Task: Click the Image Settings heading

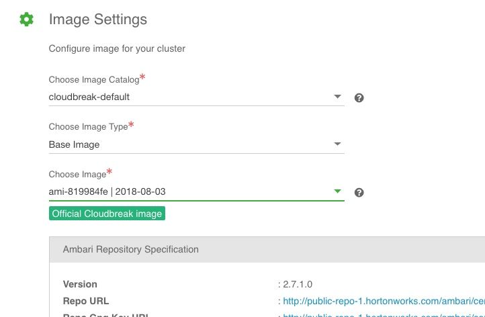Action: coord(98,19)
